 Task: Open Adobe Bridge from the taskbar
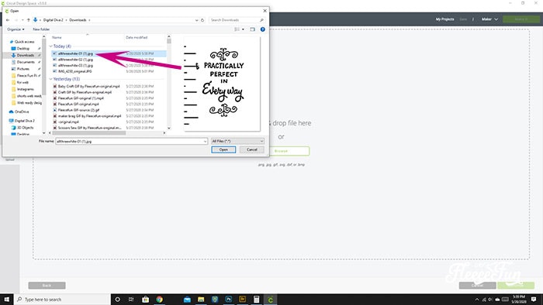point(242,300)
